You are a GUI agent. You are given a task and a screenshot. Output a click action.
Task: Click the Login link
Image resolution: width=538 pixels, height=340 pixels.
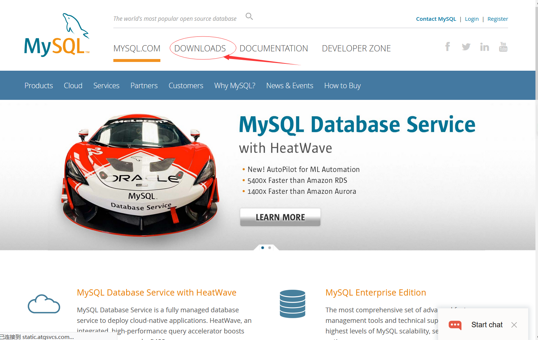click(x=472, y=19)
